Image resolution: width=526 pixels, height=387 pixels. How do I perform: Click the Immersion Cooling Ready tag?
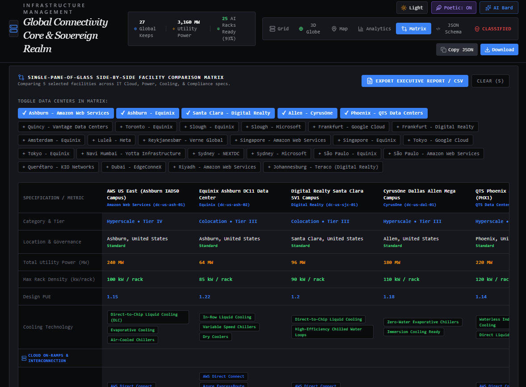[x=414, y=332]
